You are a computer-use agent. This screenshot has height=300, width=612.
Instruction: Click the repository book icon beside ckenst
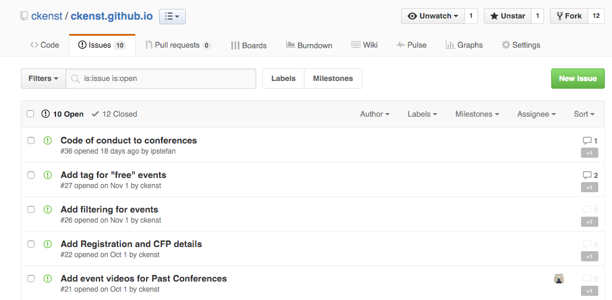[24, 16]
